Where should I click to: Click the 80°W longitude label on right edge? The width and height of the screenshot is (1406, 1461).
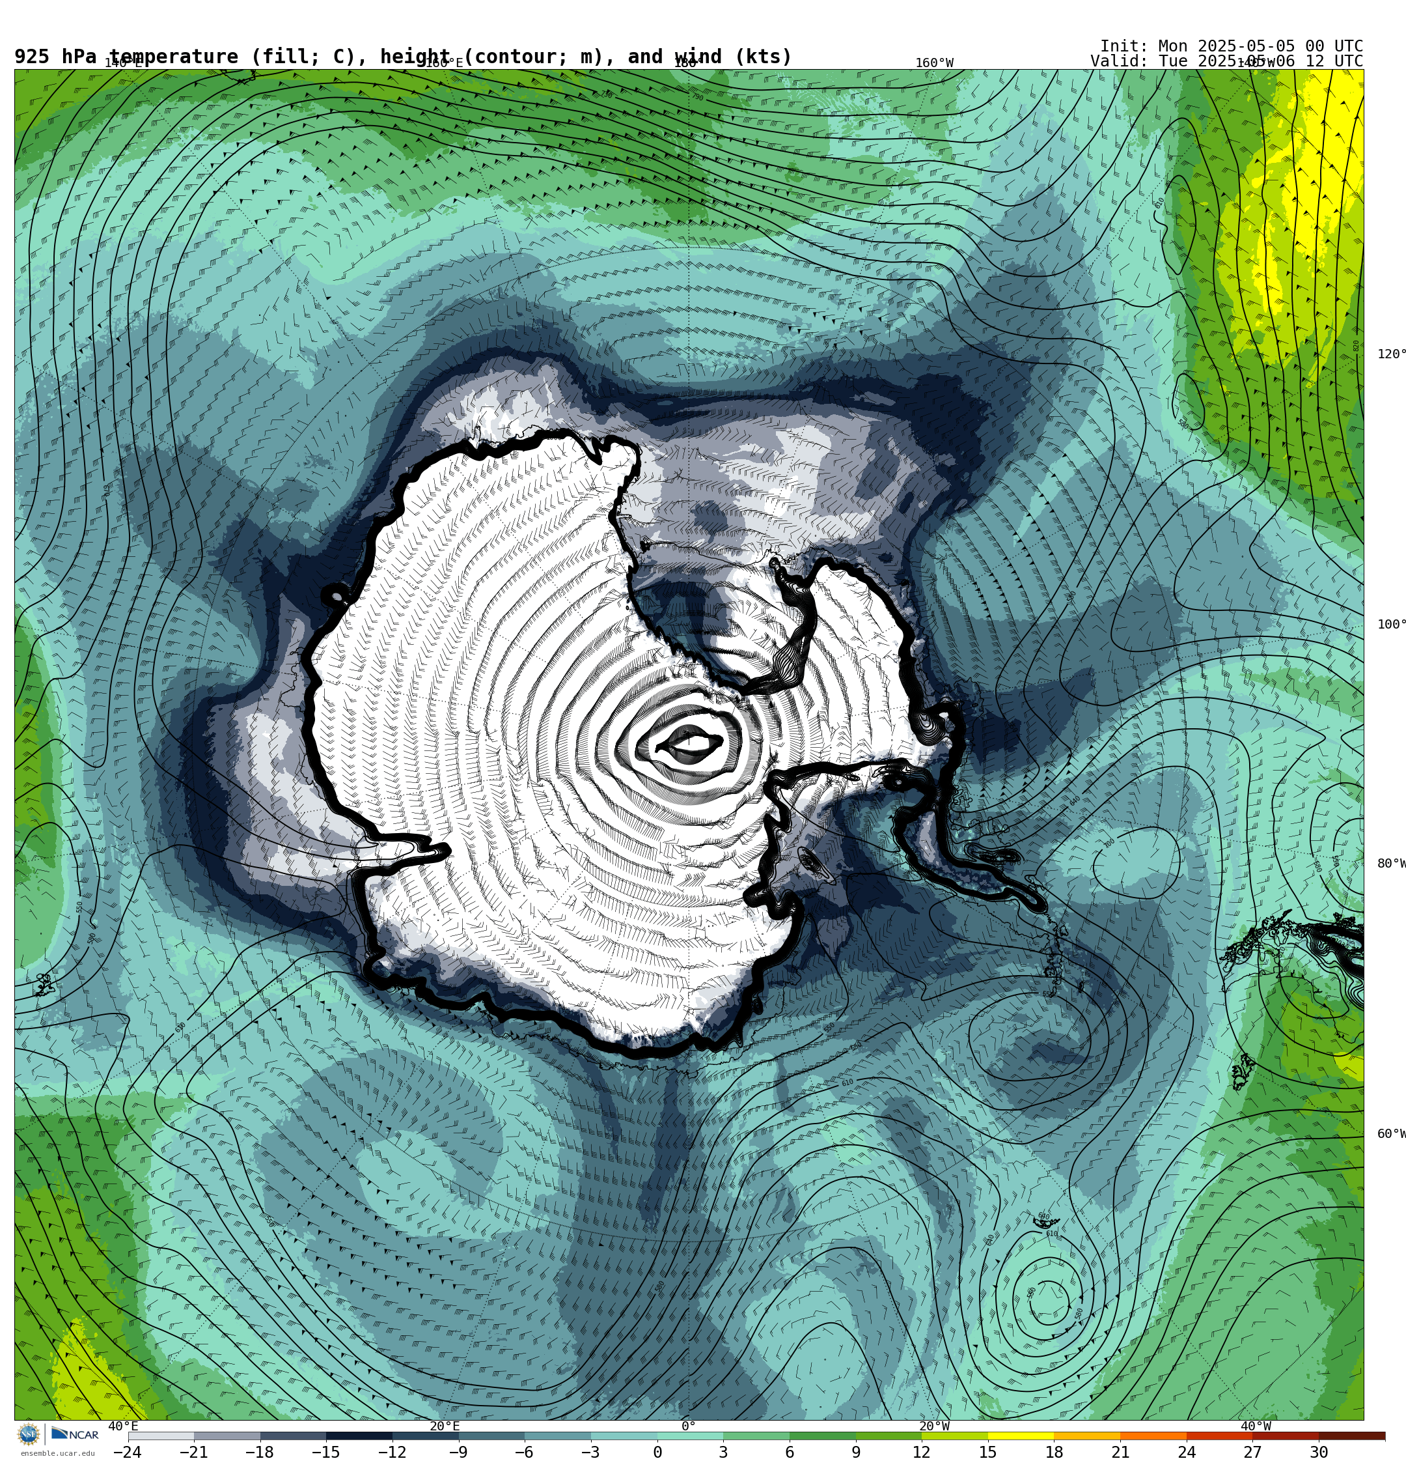[1391, 864]
